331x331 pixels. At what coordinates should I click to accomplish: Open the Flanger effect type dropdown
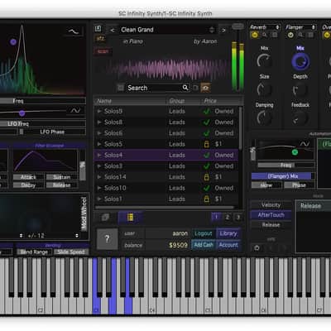[x=300, y=27]
